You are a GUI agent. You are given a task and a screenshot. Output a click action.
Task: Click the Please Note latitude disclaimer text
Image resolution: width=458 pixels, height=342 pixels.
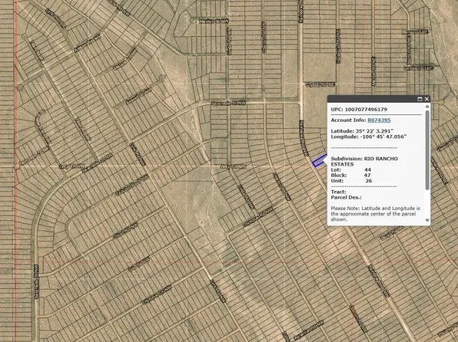click(x=375, y=214)
